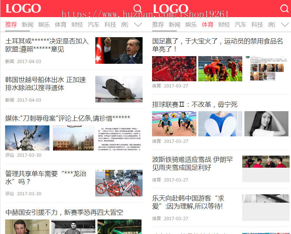This screenshot has height=234, width=291.
Task: Open article 国足赢了，于大宝火了
Action: point(218,45)
